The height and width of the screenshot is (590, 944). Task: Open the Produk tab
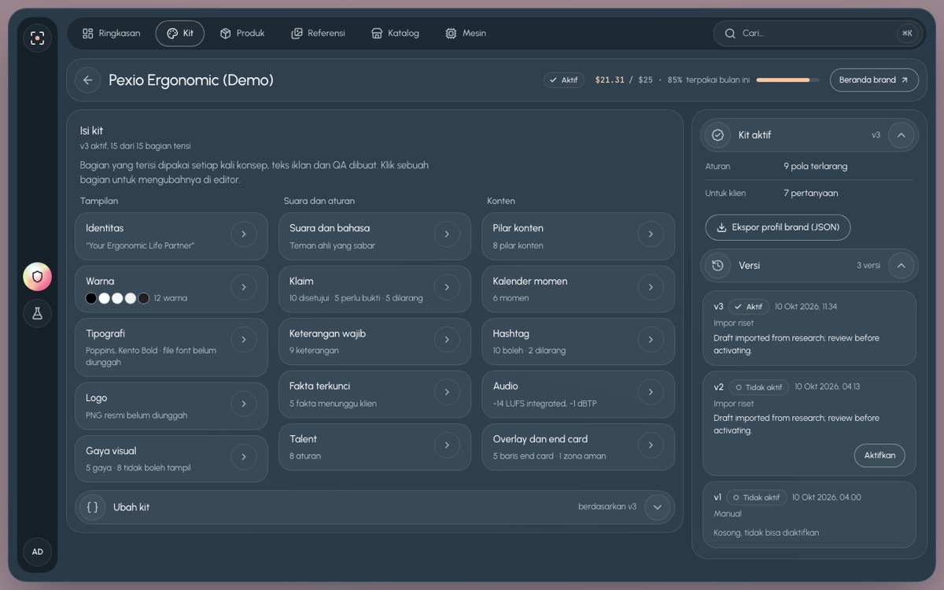(242, 34)
